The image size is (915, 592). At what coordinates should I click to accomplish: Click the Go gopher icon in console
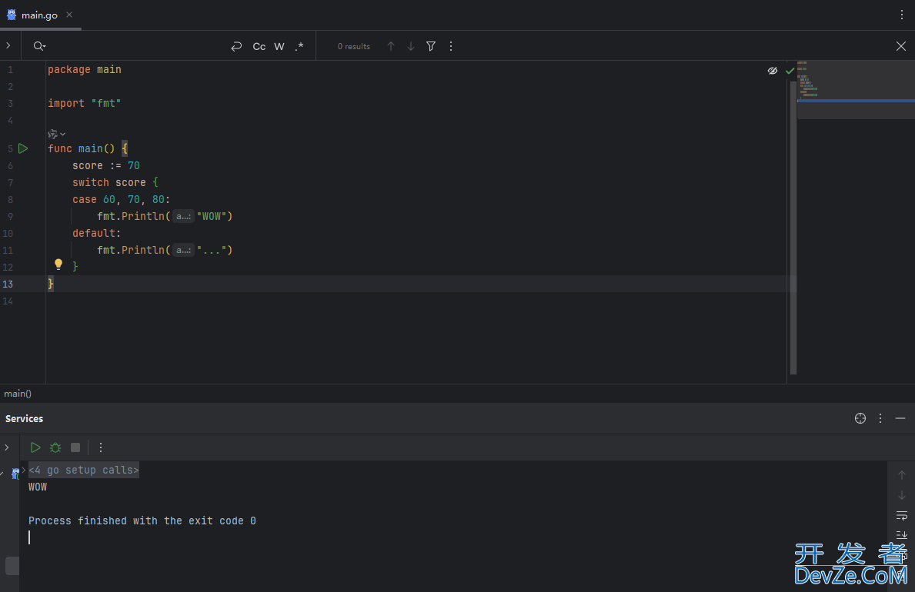tap(15, 473)
